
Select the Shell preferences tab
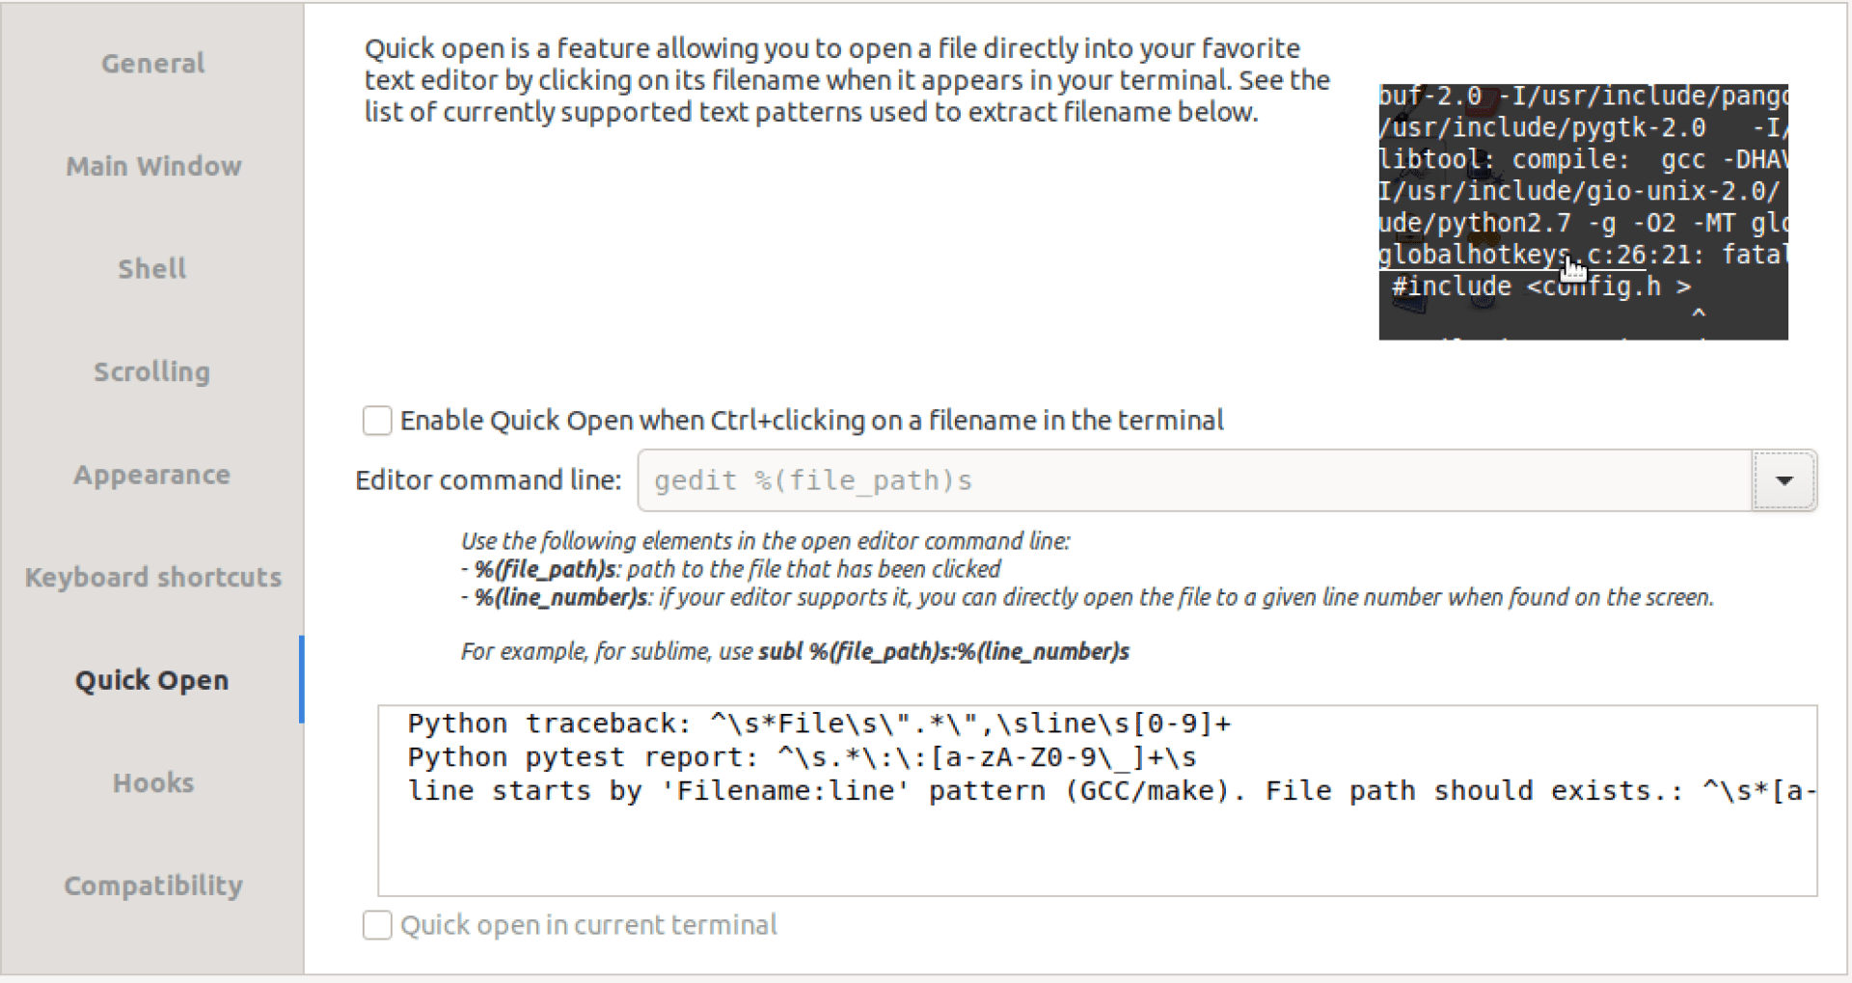pos(151,268)
